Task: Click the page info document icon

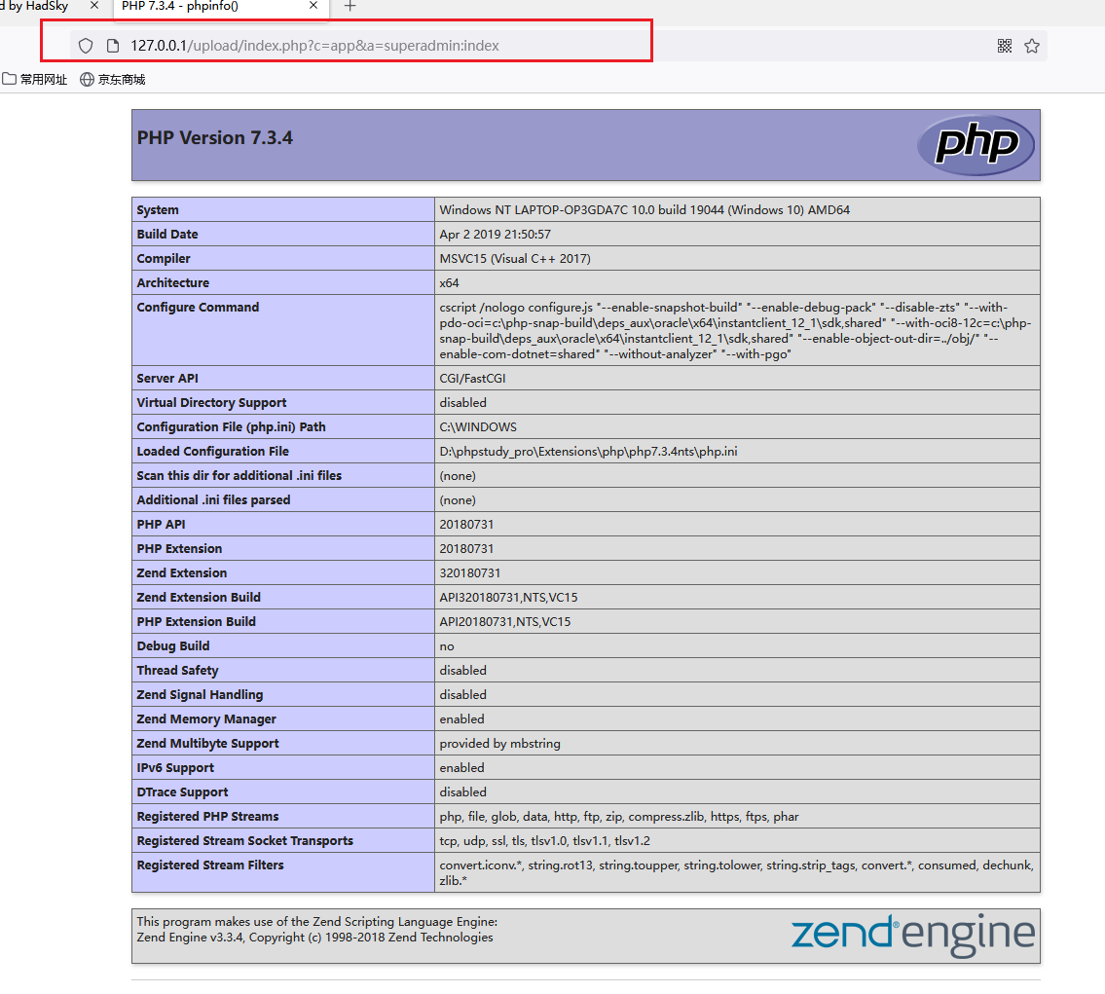Action: pyautogui.click(x=113, y=46)
